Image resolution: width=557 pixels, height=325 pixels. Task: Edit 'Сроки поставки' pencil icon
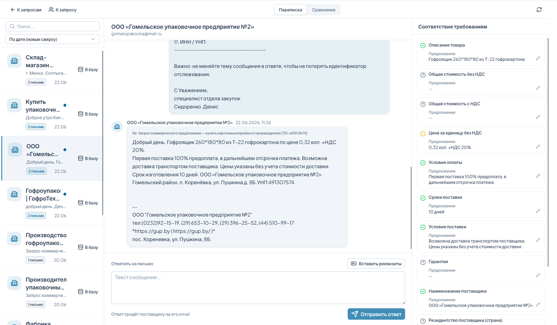point(538,211)
